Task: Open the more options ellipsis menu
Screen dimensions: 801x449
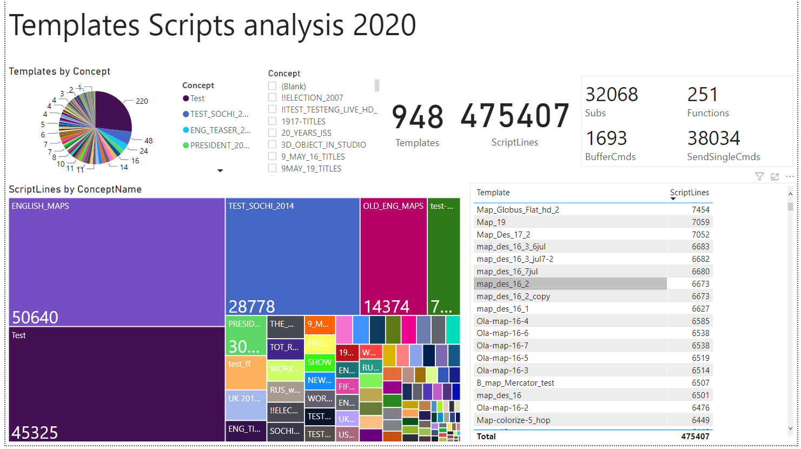Action: [x=790, y=176]
